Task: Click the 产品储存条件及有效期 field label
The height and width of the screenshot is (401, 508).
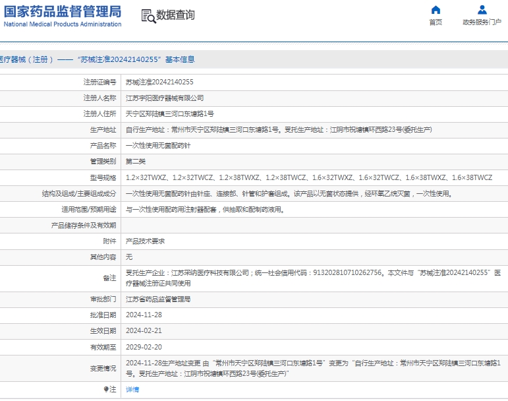Action: [x=84, y=226]
